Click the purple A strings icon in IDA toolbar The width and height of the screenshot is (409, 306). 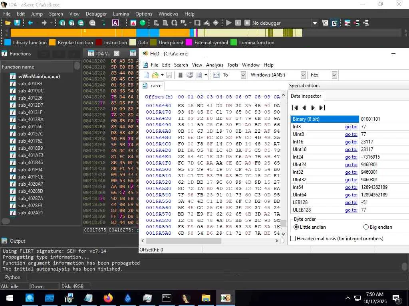pyautogui.click(x=115, y=23)
